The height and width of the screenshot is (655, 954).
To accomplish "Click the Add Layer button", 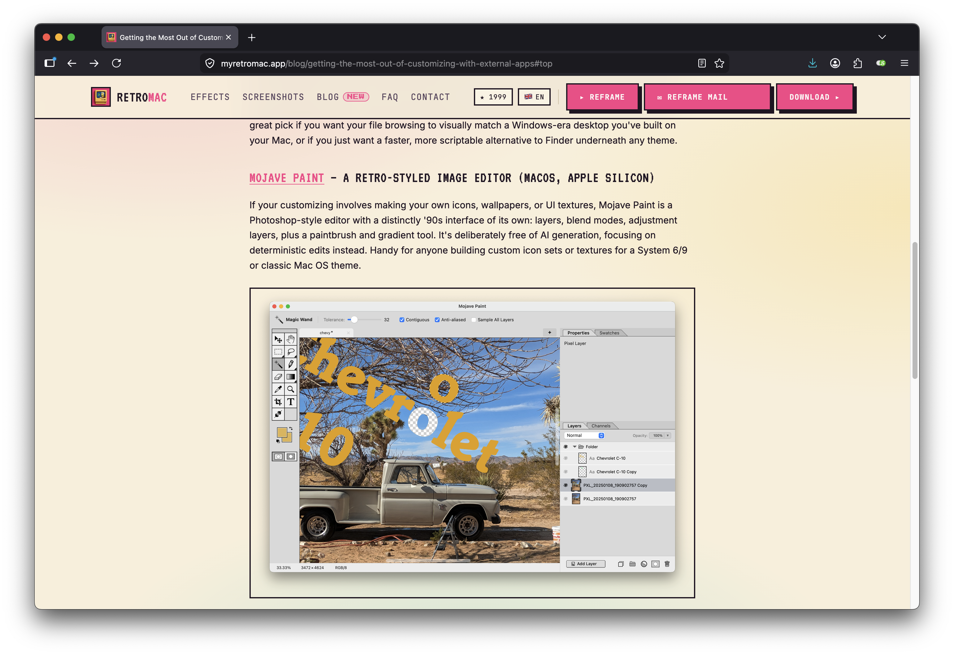I will (585, 564).
